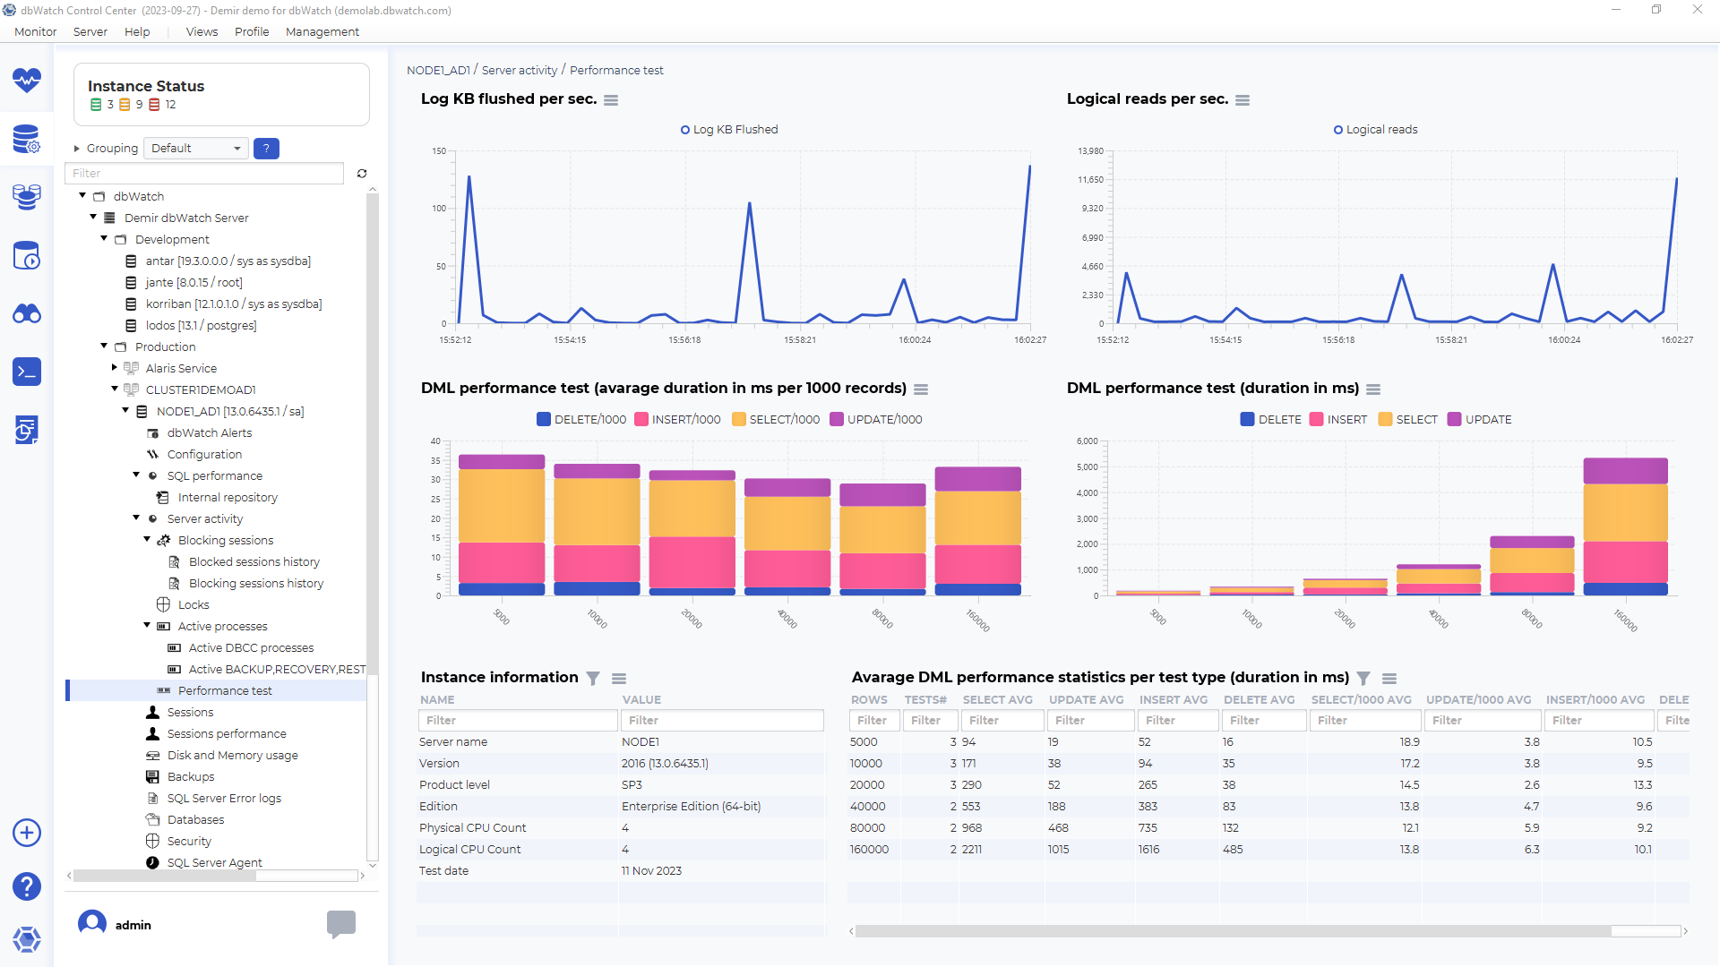Image resolution: width=1720 pixels, height=967 pixels.
Task: Open the SQL console terminal icon
Action: point(27,372)
